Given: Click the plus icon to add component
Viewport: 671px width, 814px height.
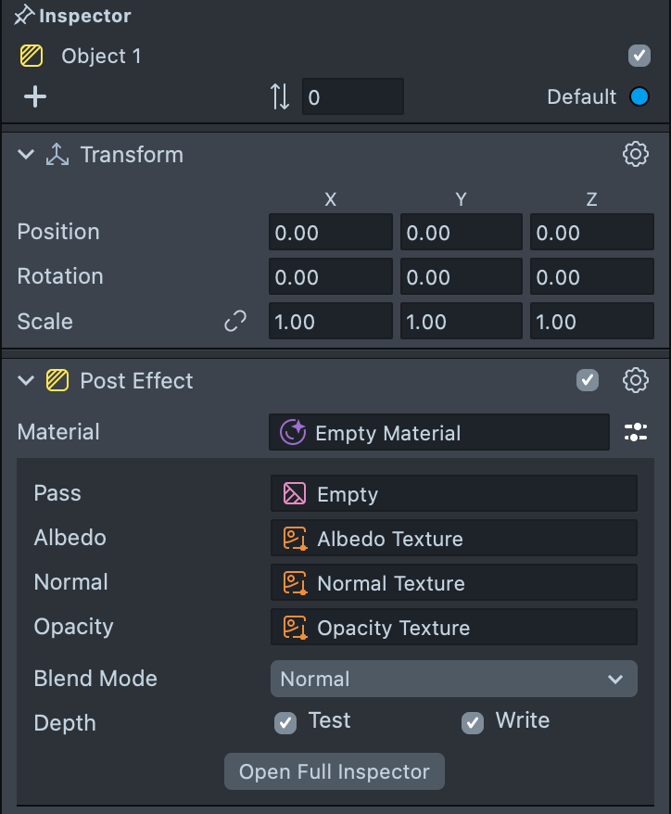Looking at the screenshot, I should [x=35, y=96].
